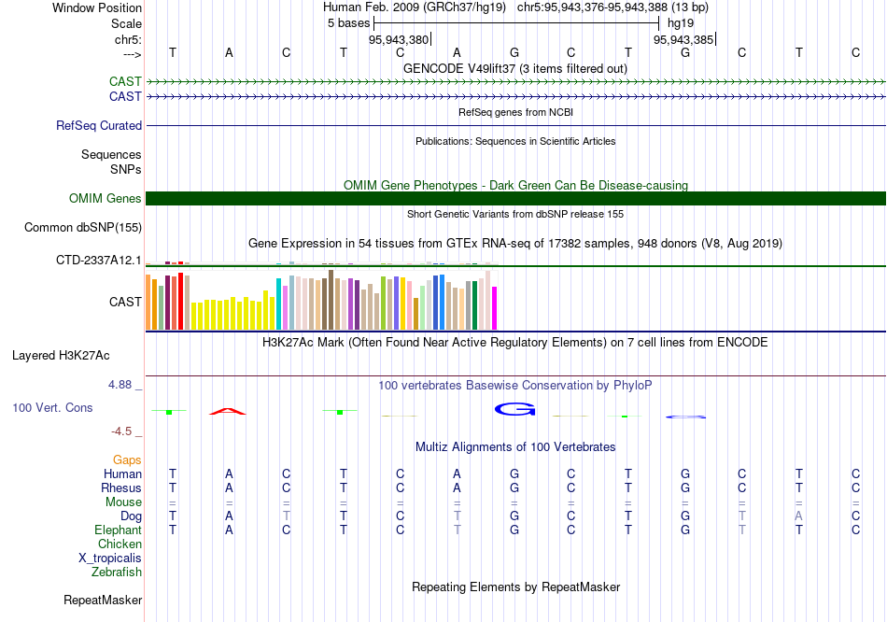Viewport: 887px width, 622px height.
Task: Click the Gaps label in Multiz alignment
Action: point(127,460)
